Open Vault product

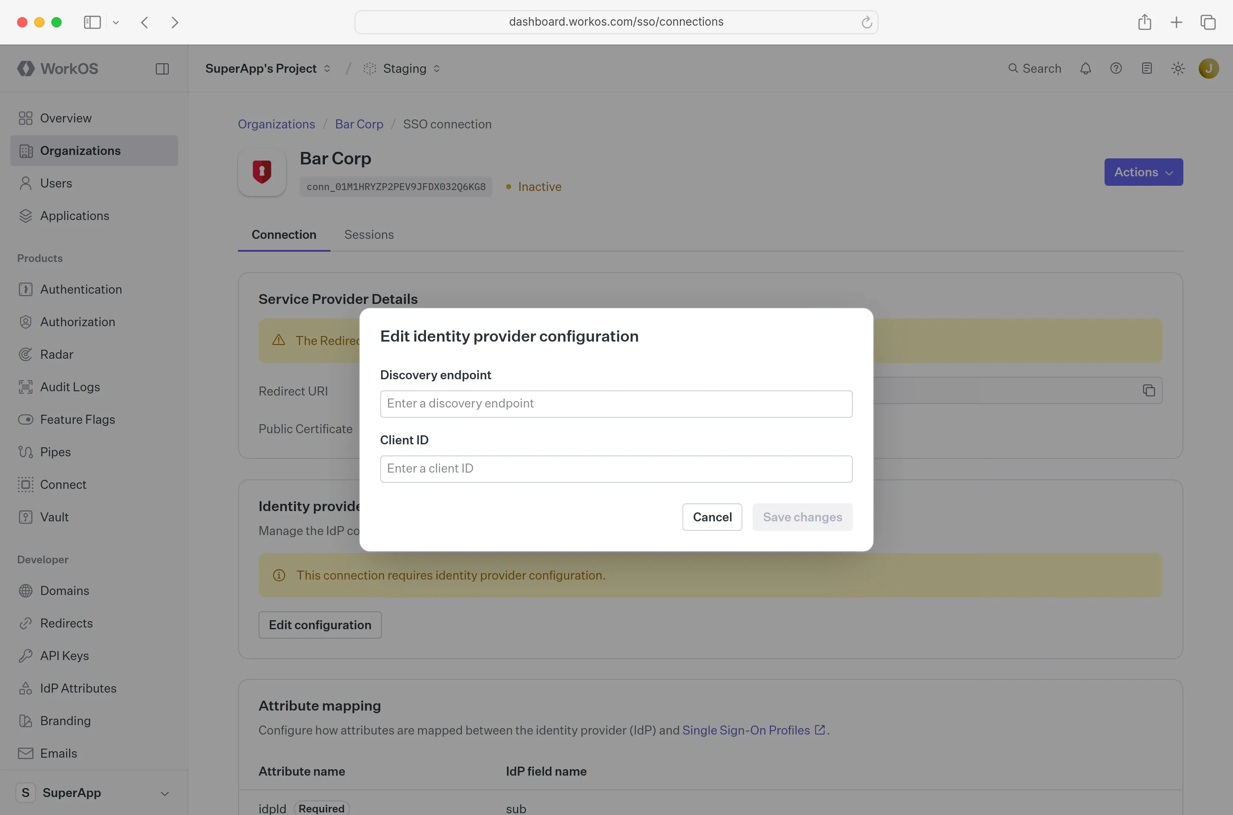coord(94,517)
